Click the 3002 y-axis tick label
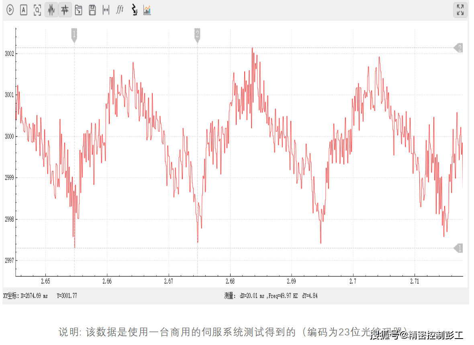474x345 pixels. [9, 53]
